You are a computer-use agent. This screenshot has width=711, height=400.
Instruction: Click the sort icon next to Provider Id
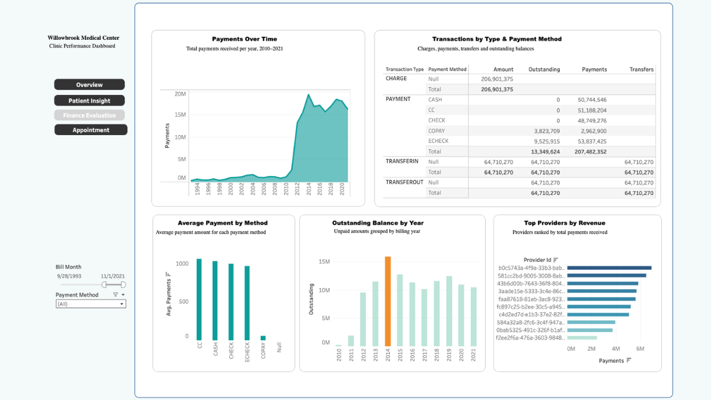pyautogui.click(x=556, y=260)
